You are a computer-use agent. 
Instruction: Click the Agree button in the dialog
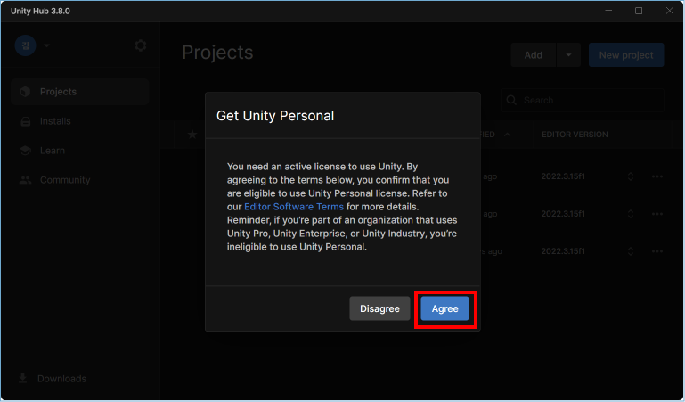pyautogui.click(x=444, y=308)
